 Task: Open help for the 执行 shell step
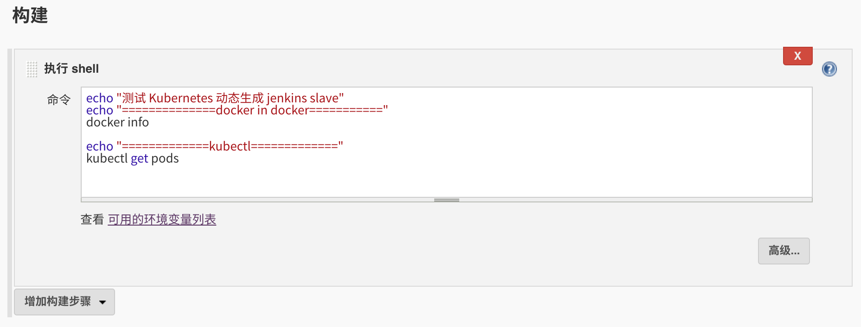pyautogui.click(x=829, y=69)
